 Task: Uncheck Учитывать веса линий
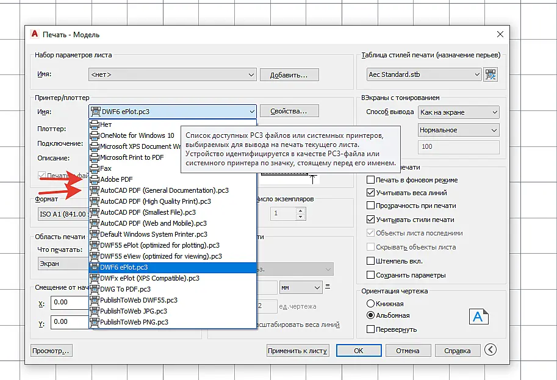pyautogui.click(x=370, y=193)
